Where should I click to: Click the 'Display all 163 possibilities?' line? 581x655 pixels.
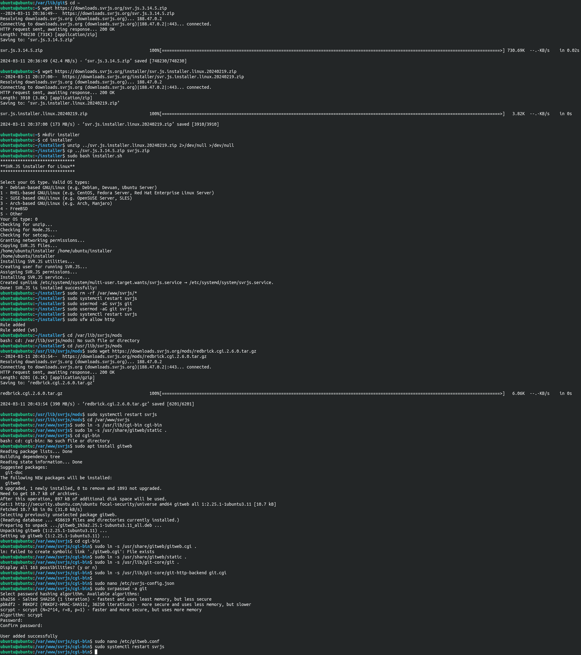[49, 567]
